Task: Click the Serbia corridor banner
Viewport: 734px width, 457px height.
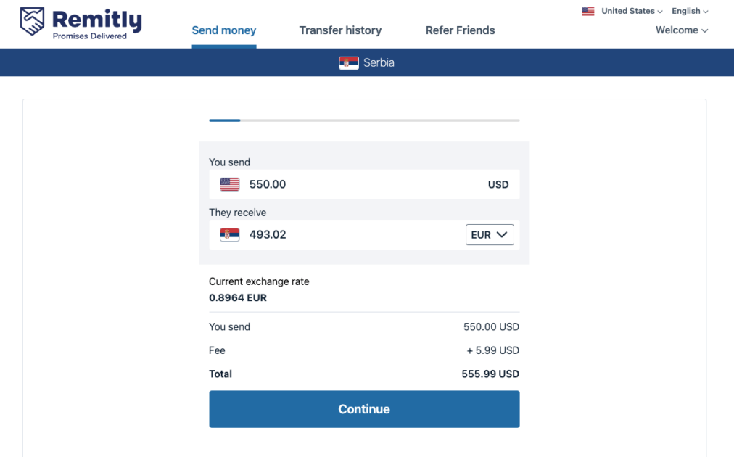Action: coord(367,62)
